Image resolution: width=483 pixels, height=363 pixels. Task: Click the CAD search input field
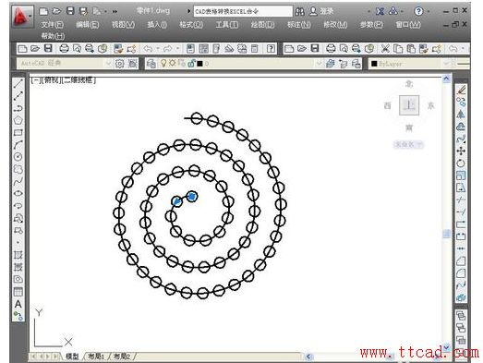tap(243, 11)
